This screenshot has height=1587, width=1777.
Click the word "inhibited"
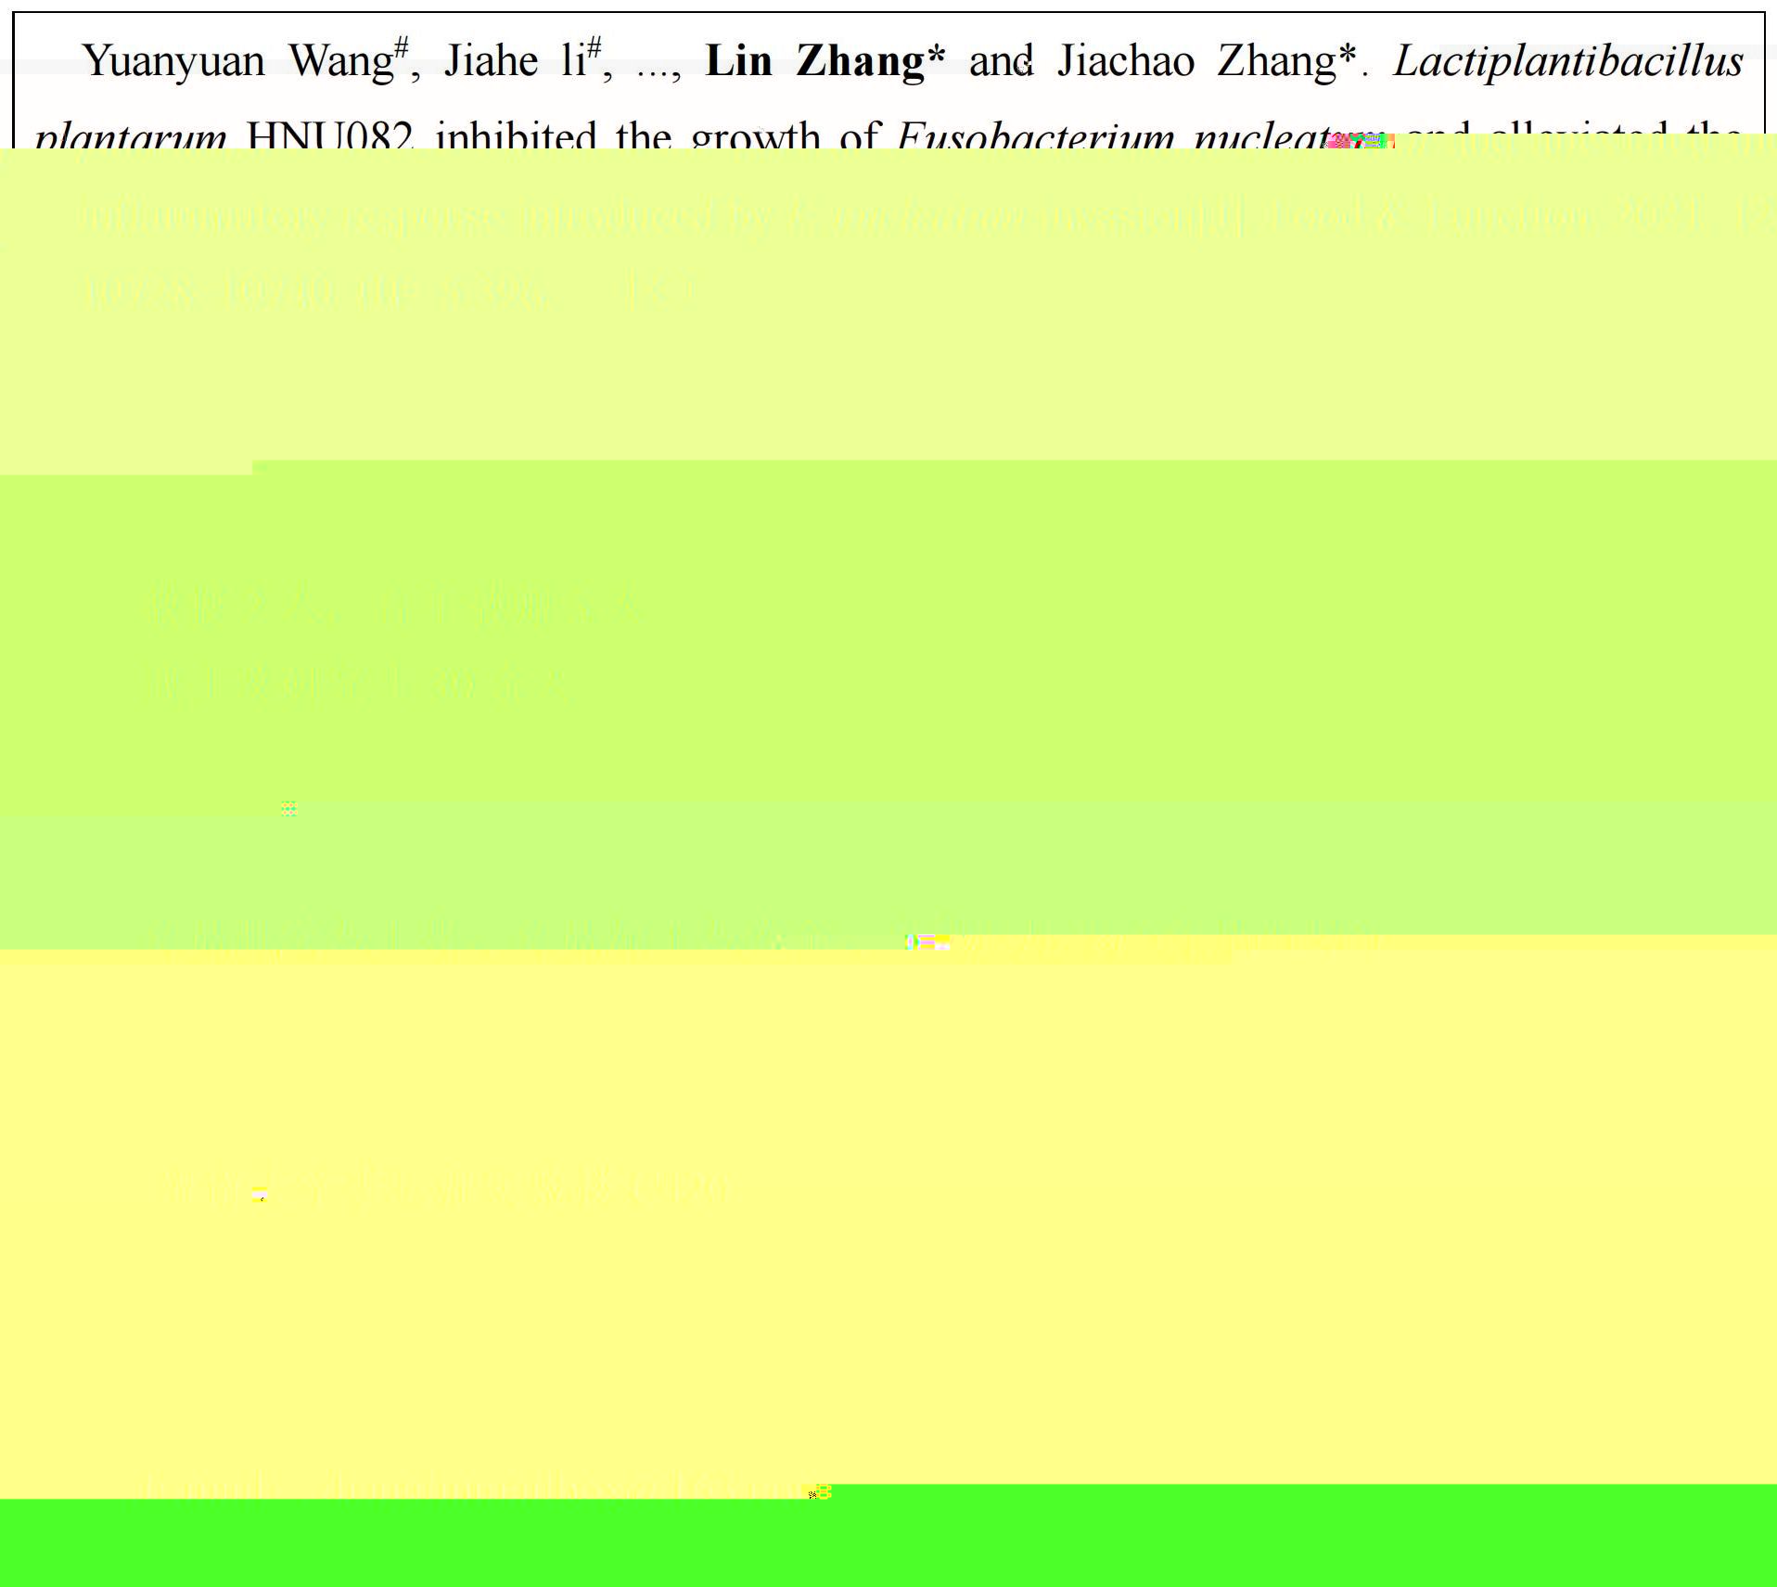pos(516,136)
